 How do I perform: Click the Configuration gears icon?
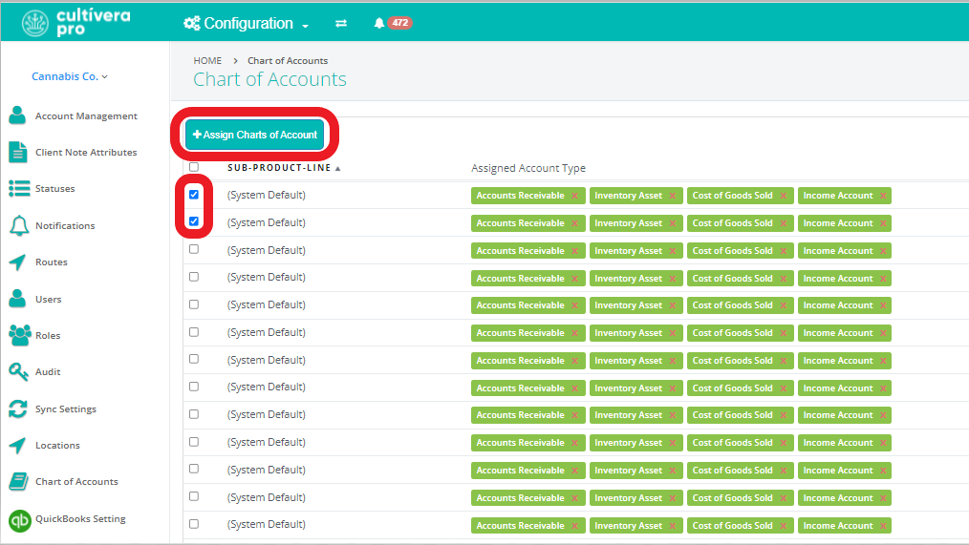pyautogui.click(x=191, y=24)
